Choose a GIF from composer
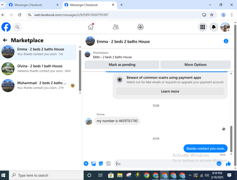Screen dimensions: 237x180 click(x=109, y=163)
